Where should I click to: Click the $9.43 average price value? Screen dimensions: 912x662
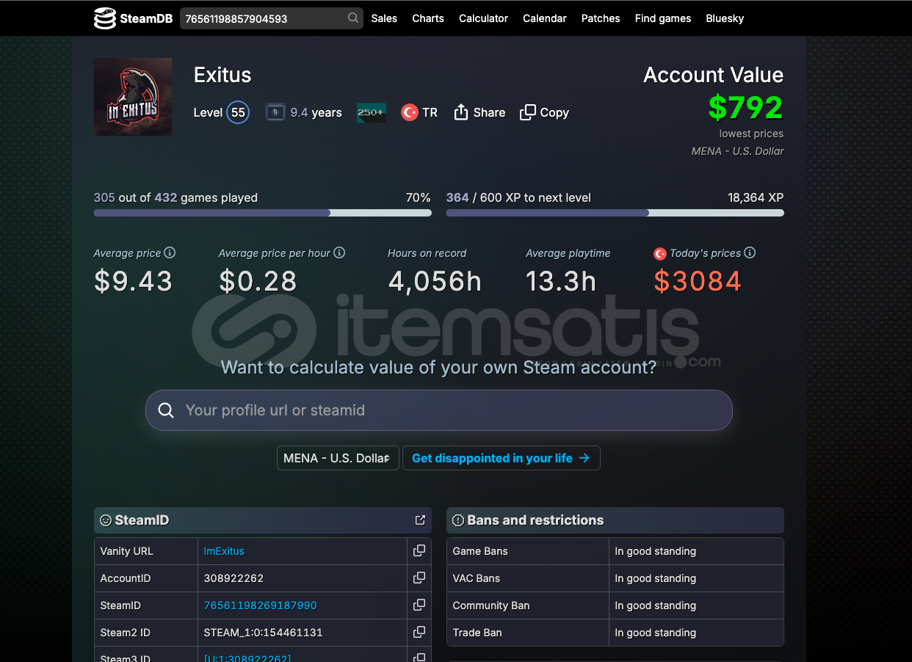(133, 281)
